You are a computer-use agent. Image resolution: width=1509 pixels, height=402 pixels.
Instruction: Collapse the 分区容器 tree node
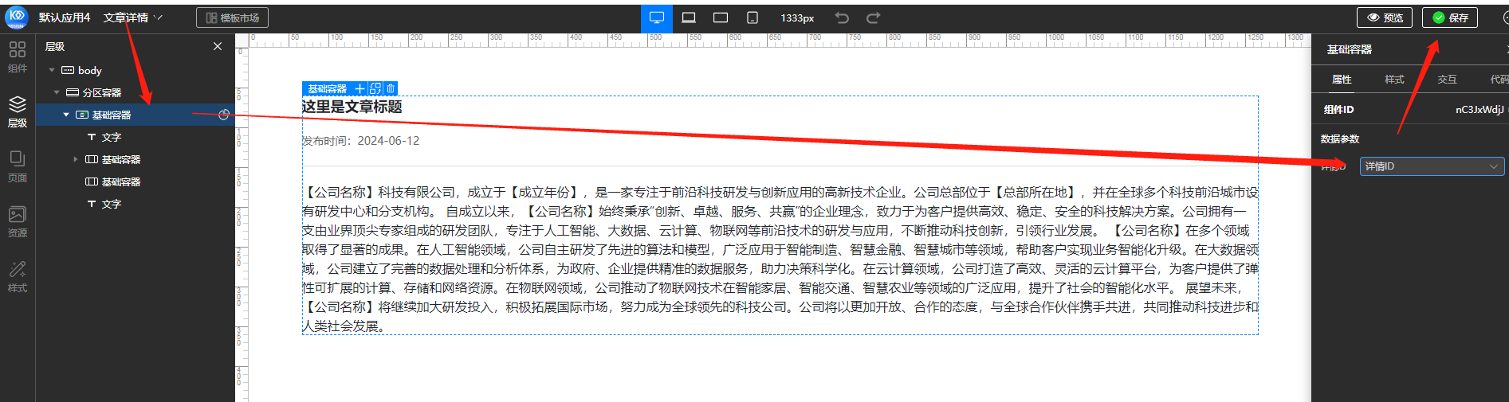coord(57,92)
